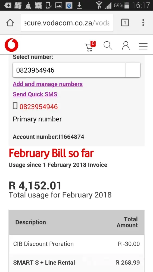This screenshot has height=272, width=153.
Task: Select the Description column header
Action: tap(31, 222)
